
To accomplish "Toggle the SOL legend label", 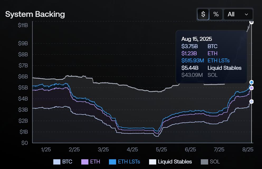I will [x=215, y=162].
